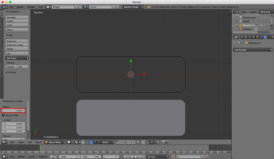This screenshot has height=159, width=274.
Task: Click the Join button
Action: [x=17, y=53]
